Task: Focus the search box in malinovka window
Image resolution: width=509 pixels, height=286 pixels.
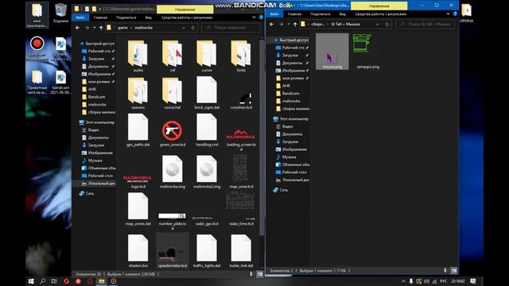Action: (x=231, y=28)
